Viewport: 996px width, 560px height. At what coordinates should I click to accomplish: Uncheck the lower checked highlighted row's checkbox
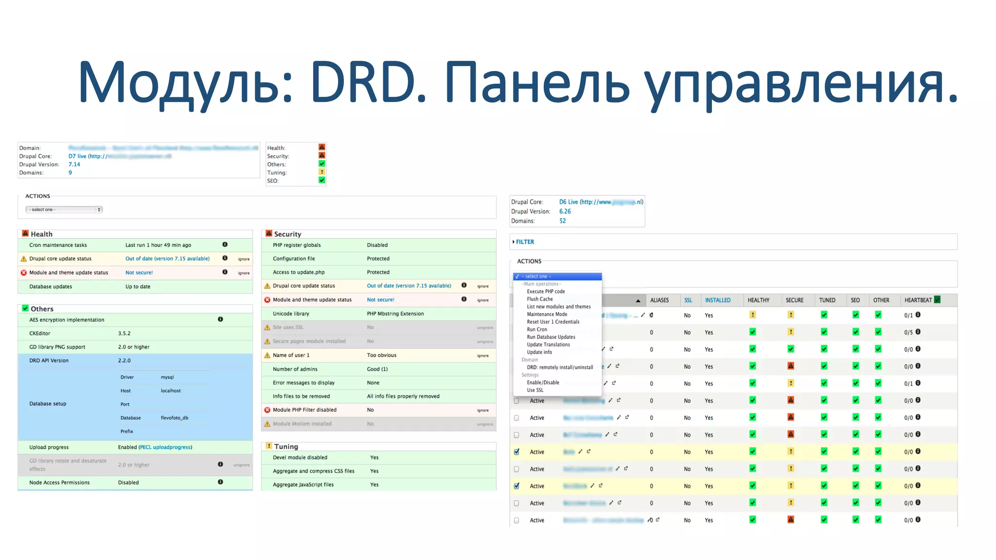(x=516, y=486)
